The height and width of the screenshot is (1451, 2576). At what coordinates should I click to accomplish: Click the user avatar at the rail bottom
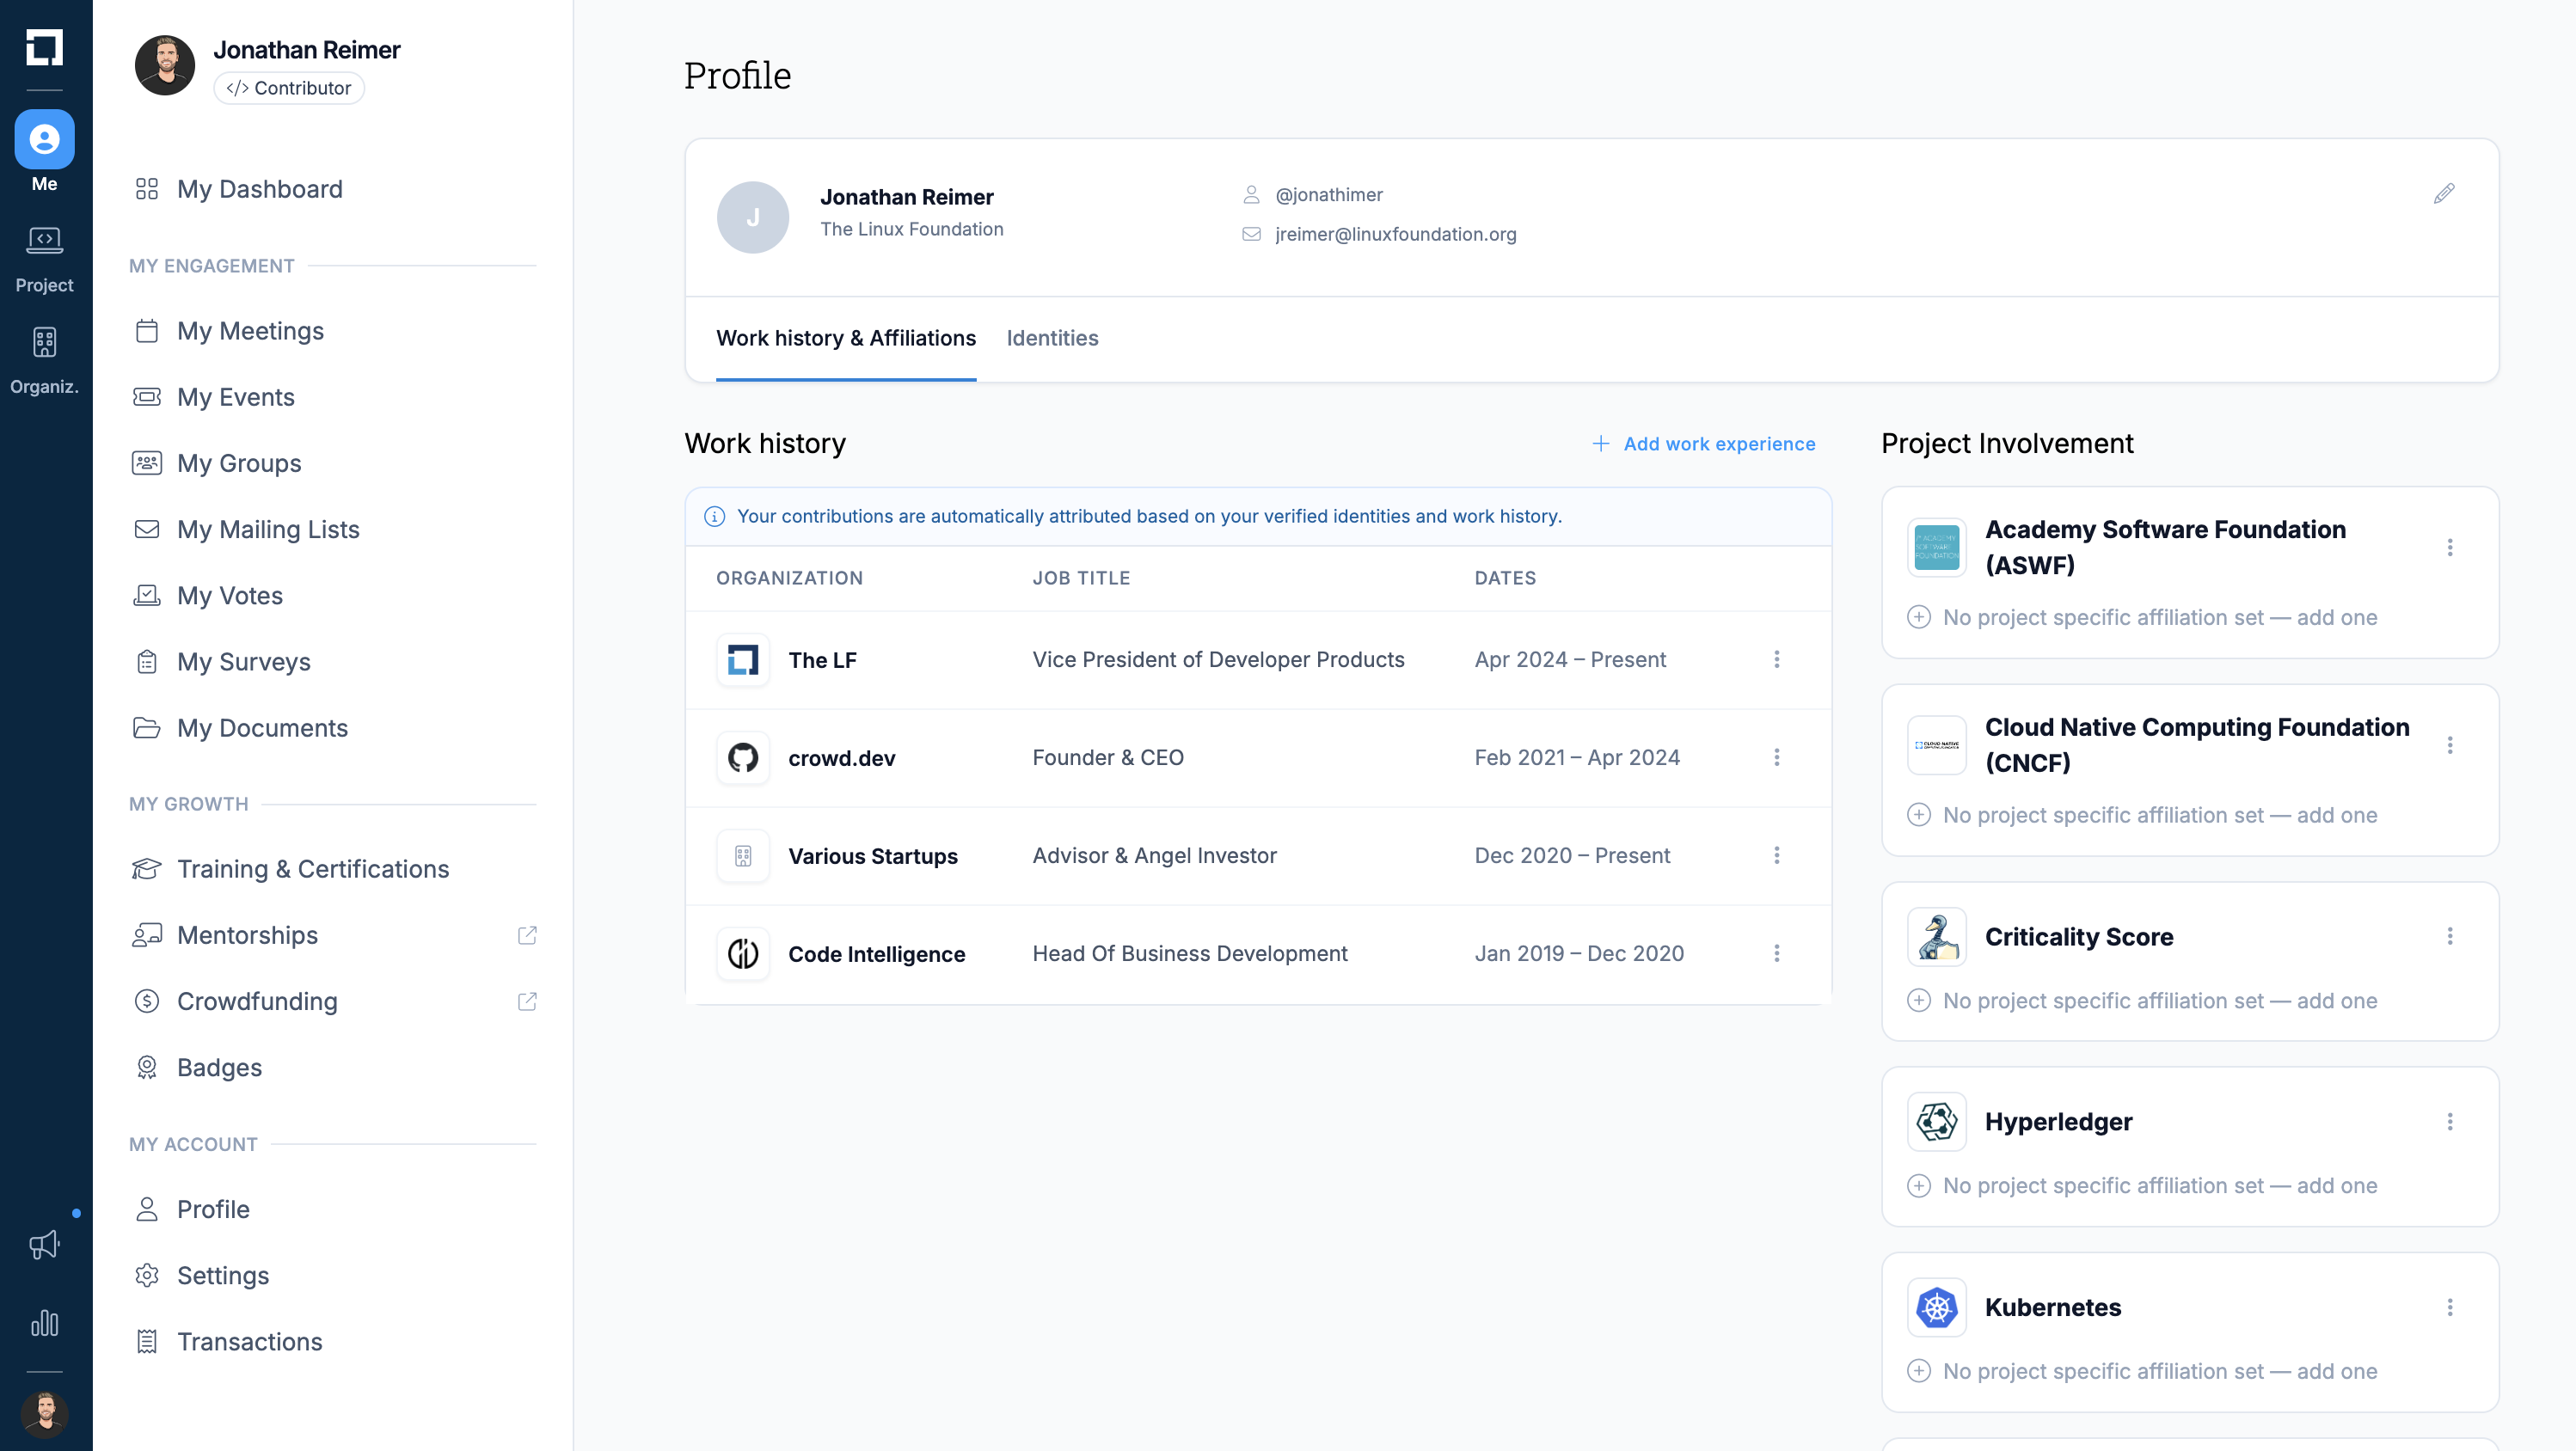pos(44,1413)
